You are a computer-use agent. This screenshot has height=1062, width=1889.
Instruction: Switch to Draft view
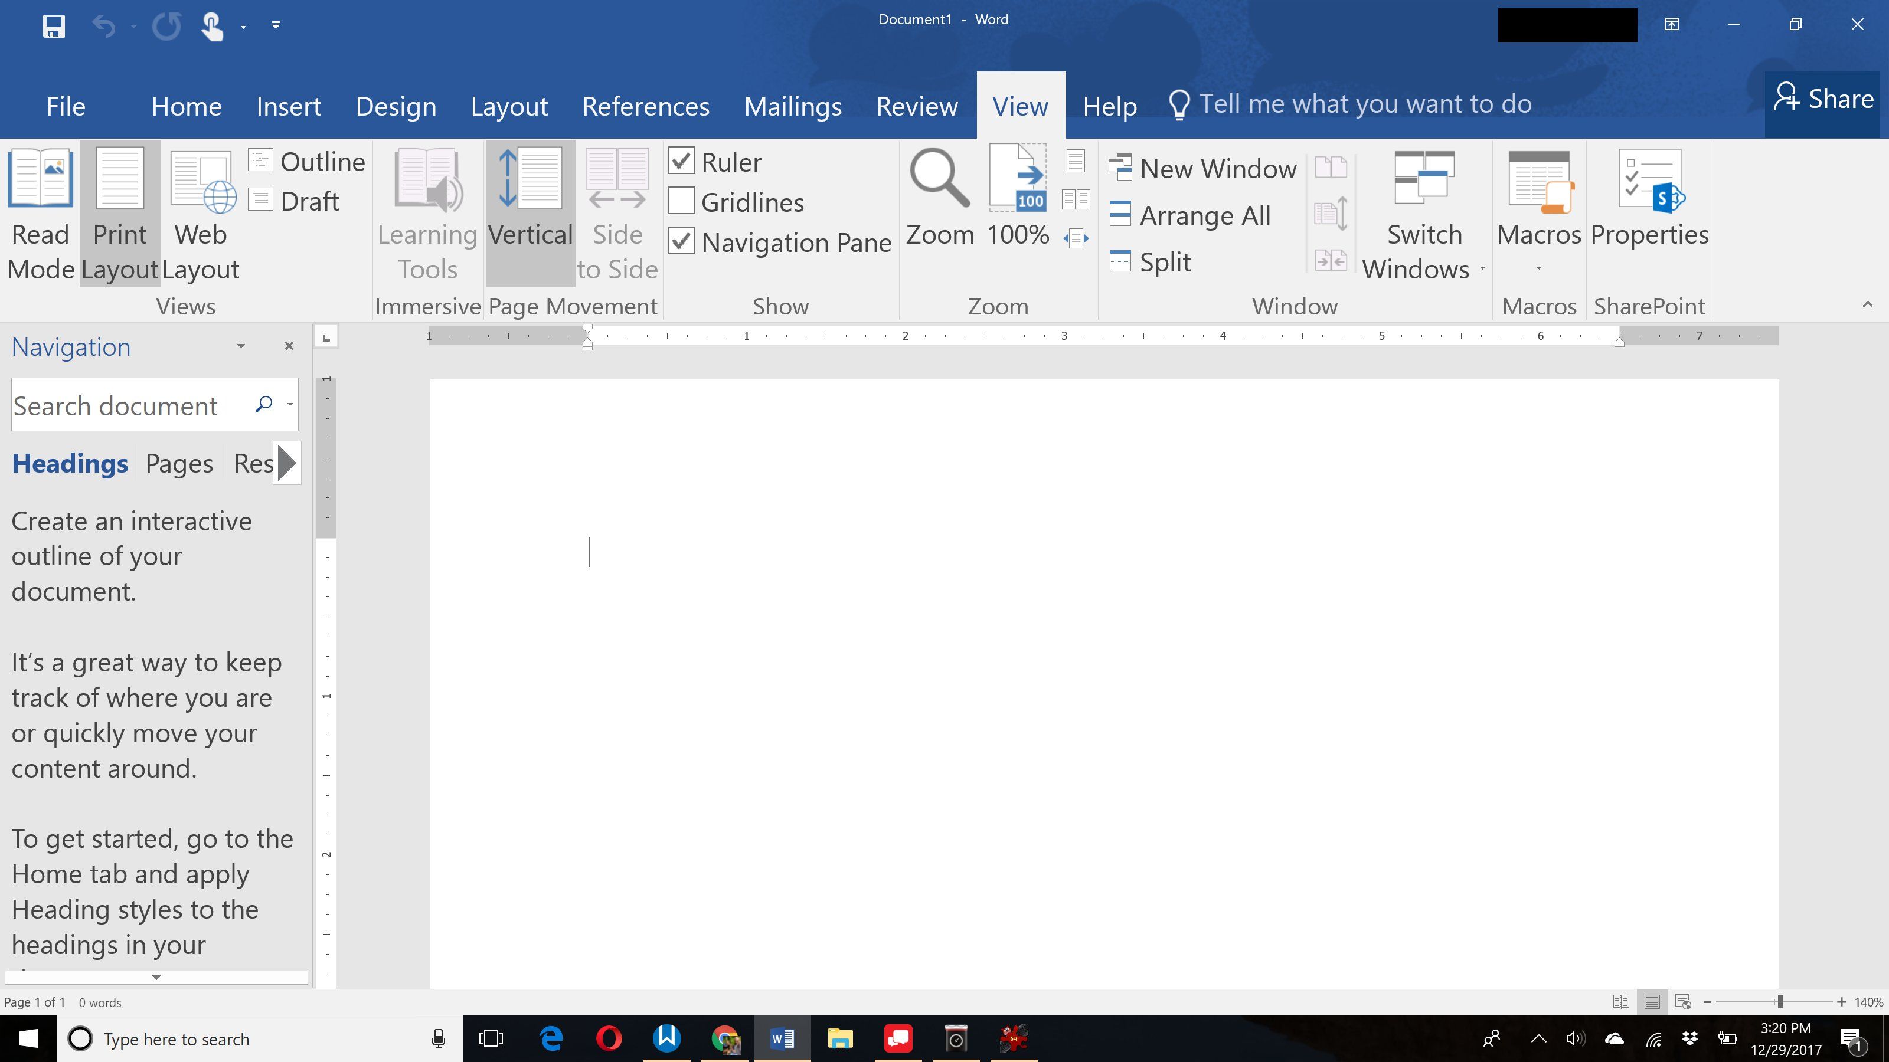[293, 201]
